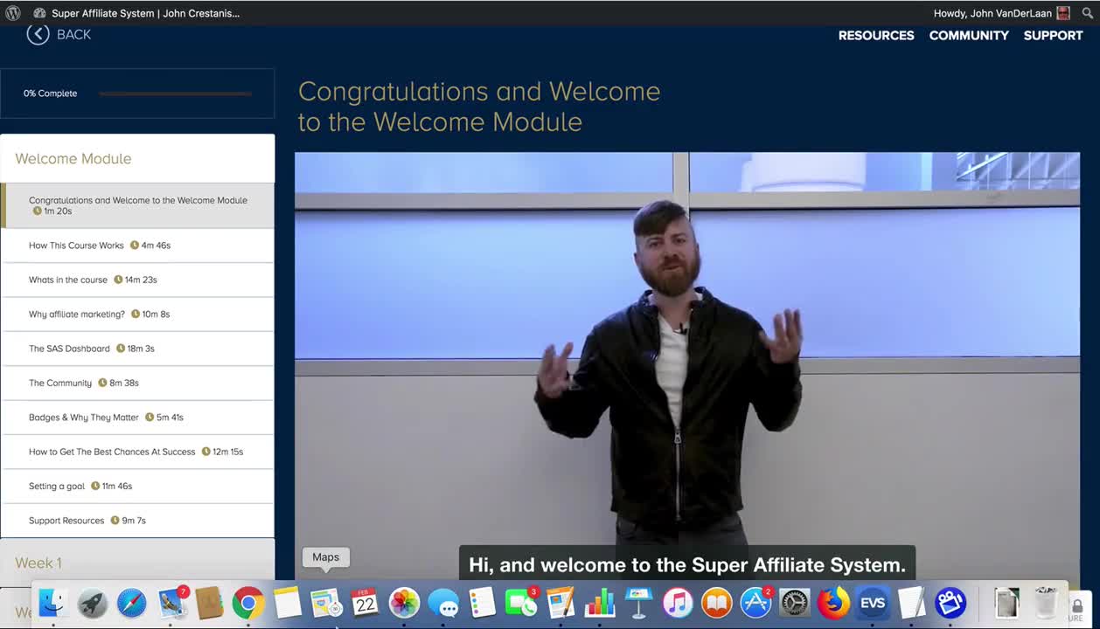The height and width of the screenshot is (629, 1100).
Task: Open the EVS app in the Dock
Action: click(873, 603)
